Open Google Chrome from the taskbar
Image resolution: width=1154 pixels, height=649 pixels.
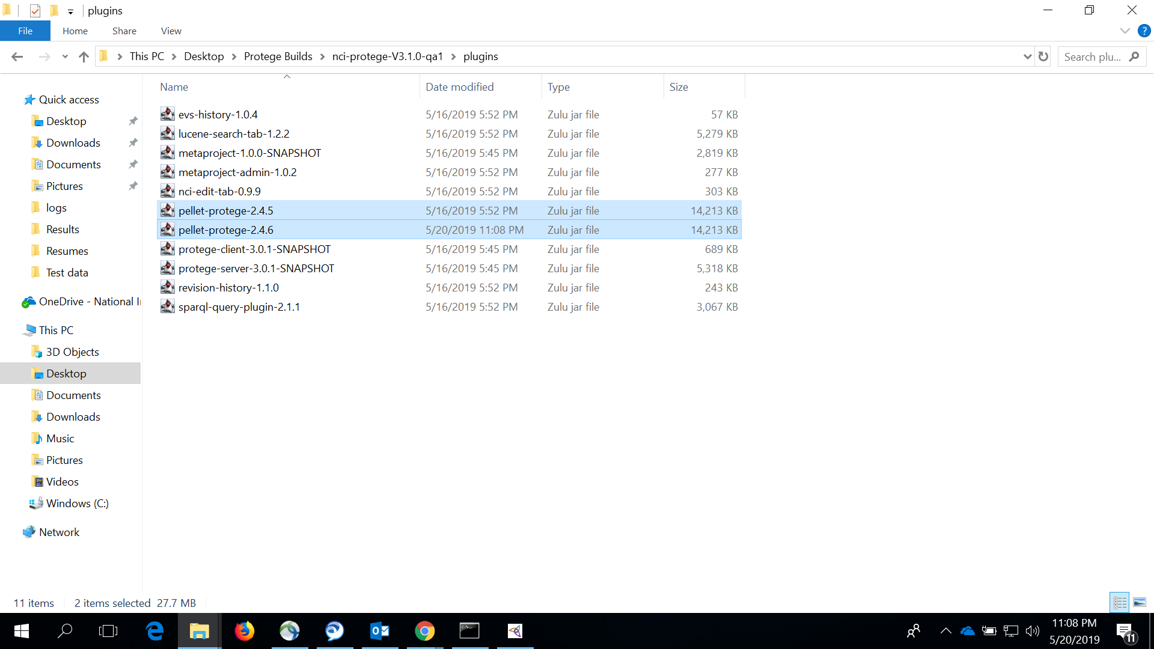(x=424, y=631)
